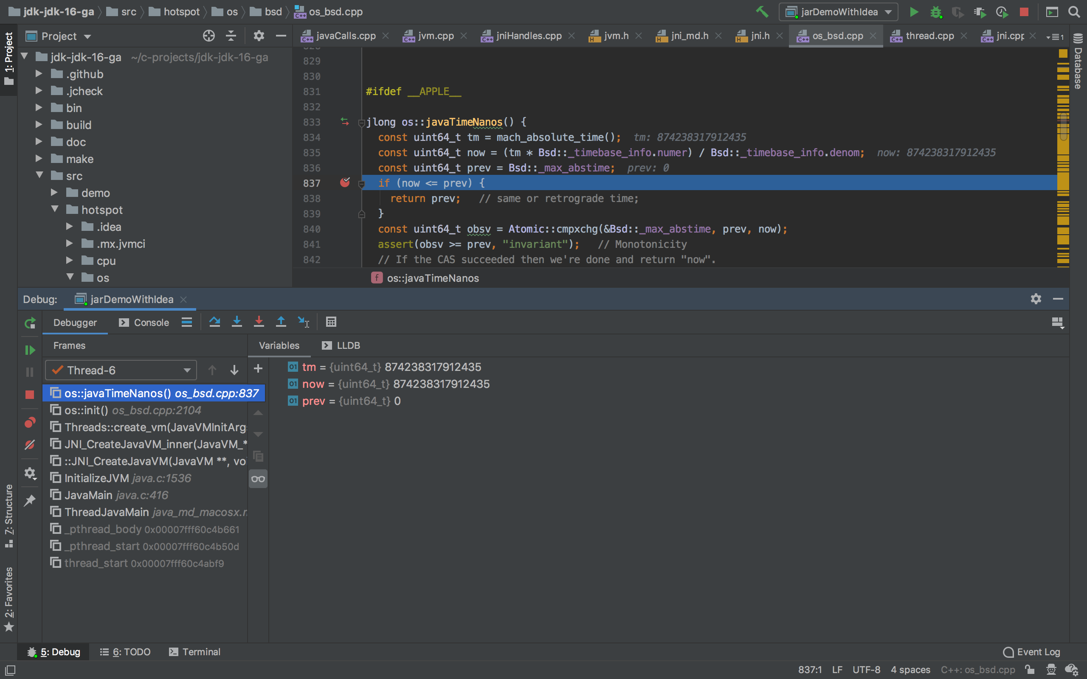This screenshot has width=1087, height=679.
Task: Open jarDemoWithIdea run configuration dropdown
Action: pyautogui.click(x=838, y=12)
